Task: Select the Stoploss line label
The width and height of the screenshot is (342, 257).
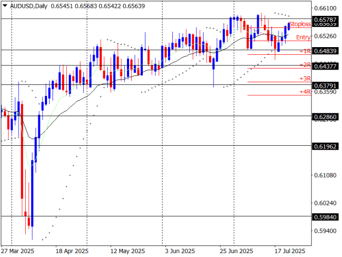Action: coord(300,24)
